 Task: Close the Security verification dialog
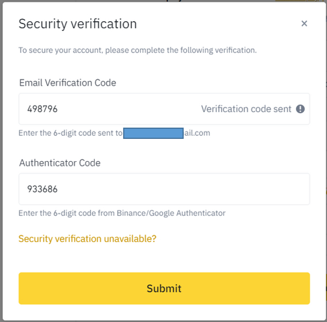[304, 24]
